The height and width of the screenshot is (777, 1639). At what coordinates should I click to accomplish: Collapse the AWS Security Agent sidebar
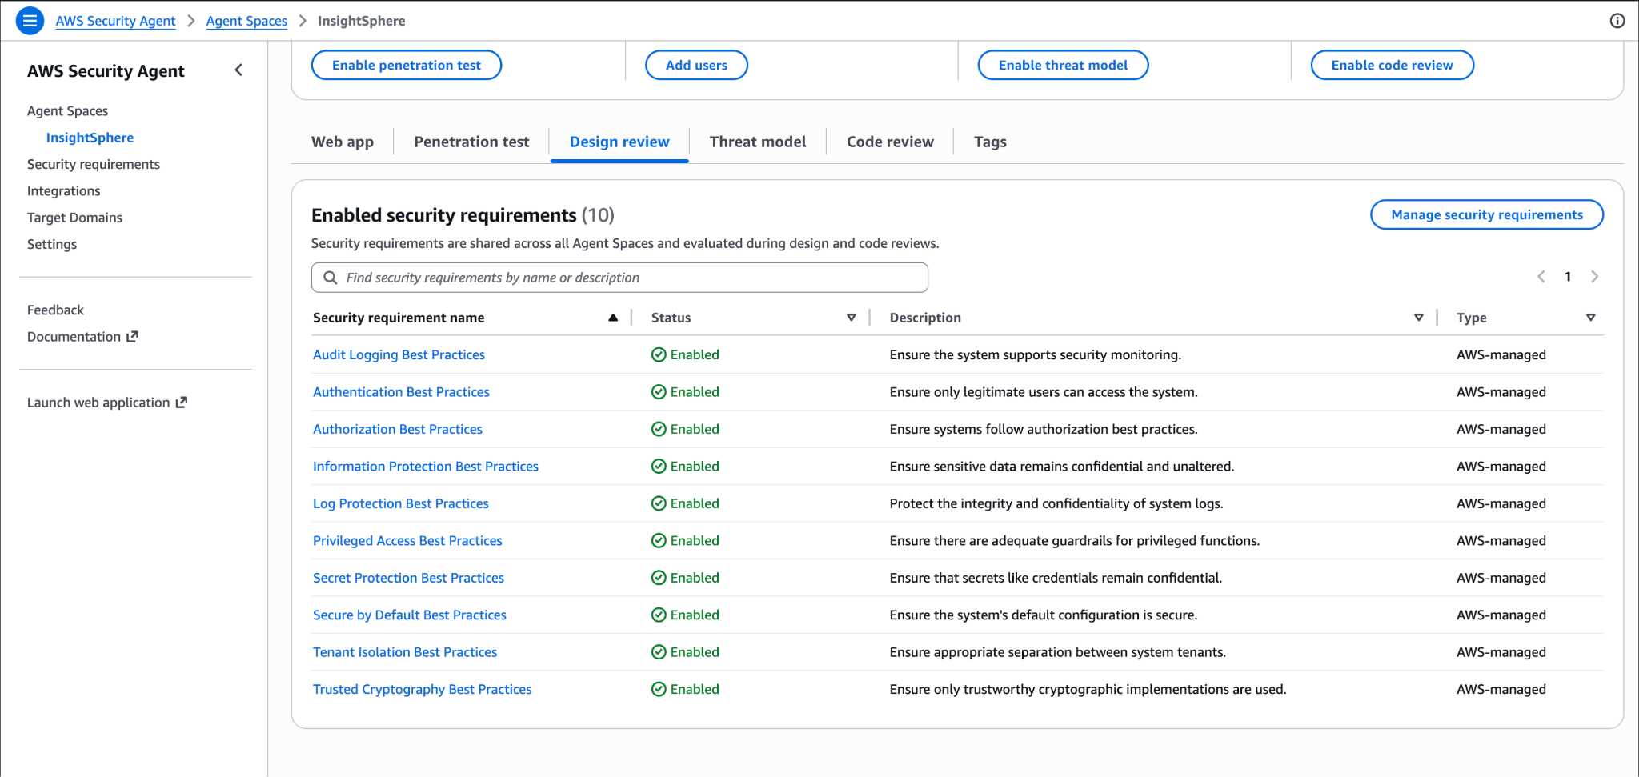point(238,70)
